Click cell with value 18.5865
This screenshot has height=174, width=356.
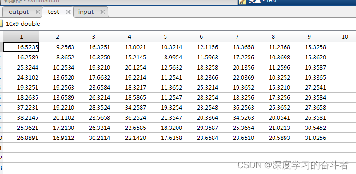(129, 98)
